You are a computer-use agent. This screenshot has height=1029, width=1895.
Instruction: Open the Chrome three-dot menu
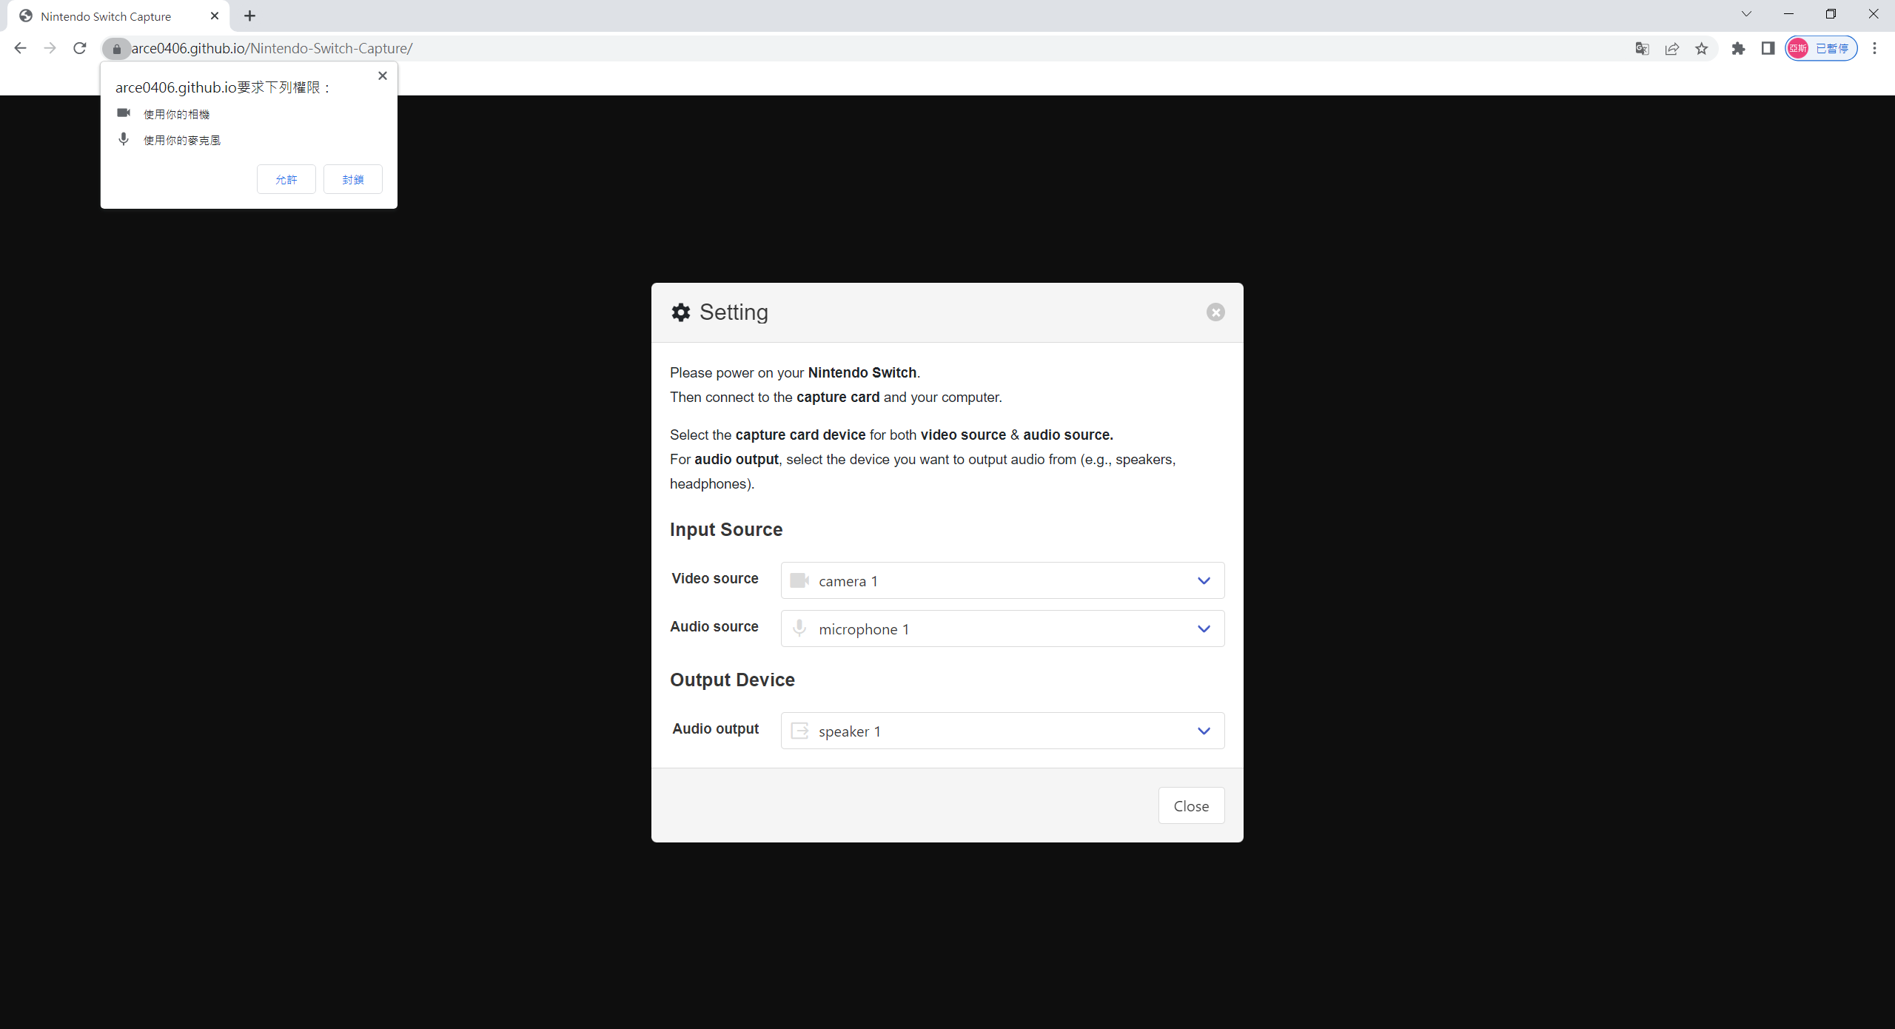click(1875, 48)
